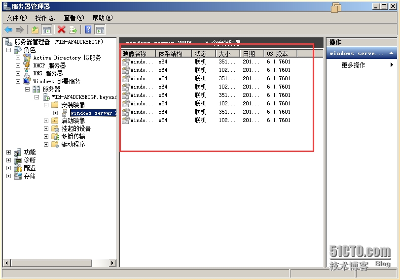Select Active Directory 域服务 in tree
This screenshot has width=400, height=280.
[x=67, y=58]
